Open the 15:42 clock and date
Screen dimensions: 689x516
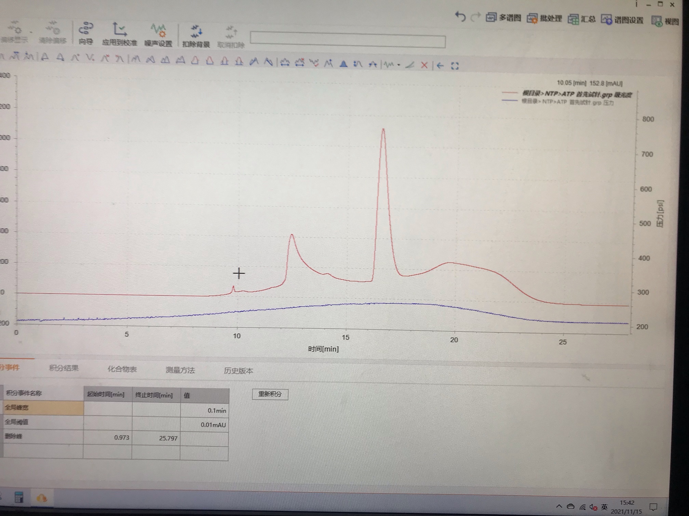click(626, 507)
